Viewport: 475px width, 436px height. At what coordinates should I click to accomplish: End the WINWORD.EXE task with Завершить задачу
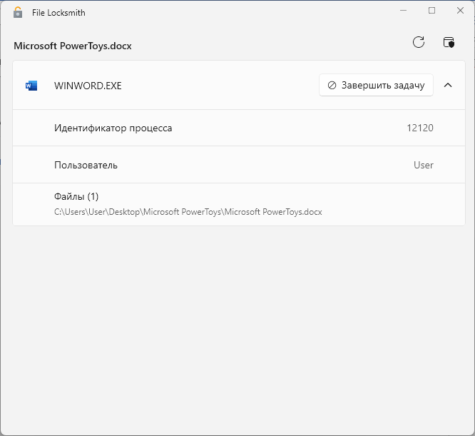[376, 85]
